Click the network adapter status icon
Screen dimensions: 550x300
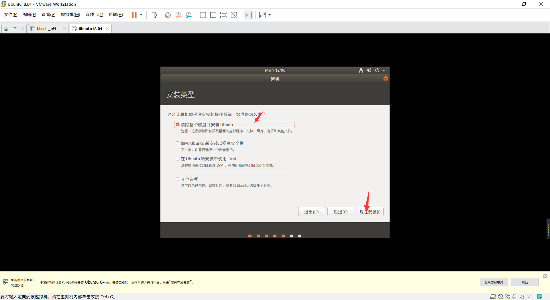pos(508,297)
